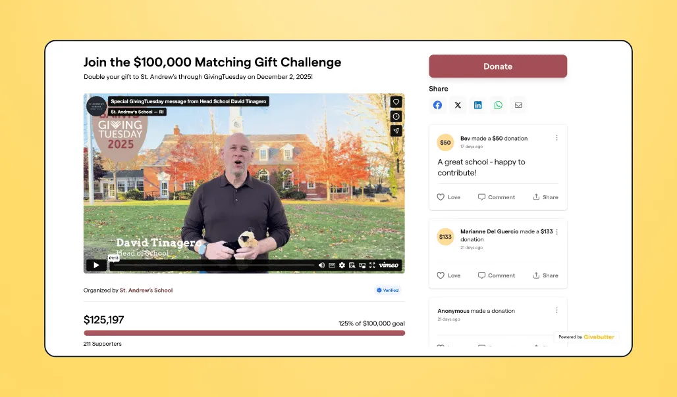Play the David Tinagero video
Image resolution: width=677 pixels, height=397 pixels.
[x=96, y=265]
